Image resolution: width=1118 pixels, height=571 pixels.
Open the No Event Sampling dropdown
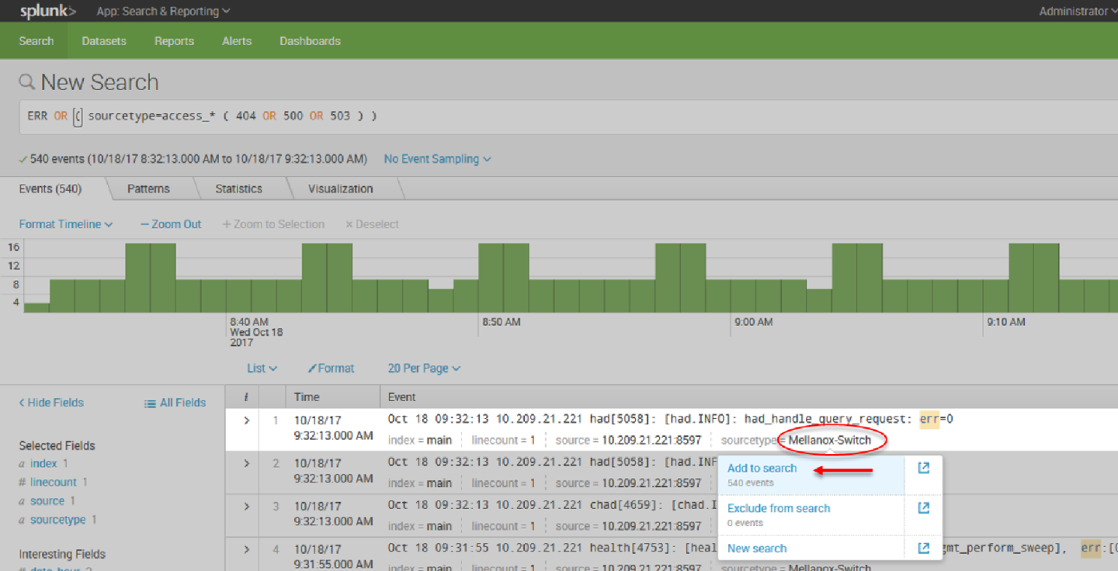[x=436, y=157]
